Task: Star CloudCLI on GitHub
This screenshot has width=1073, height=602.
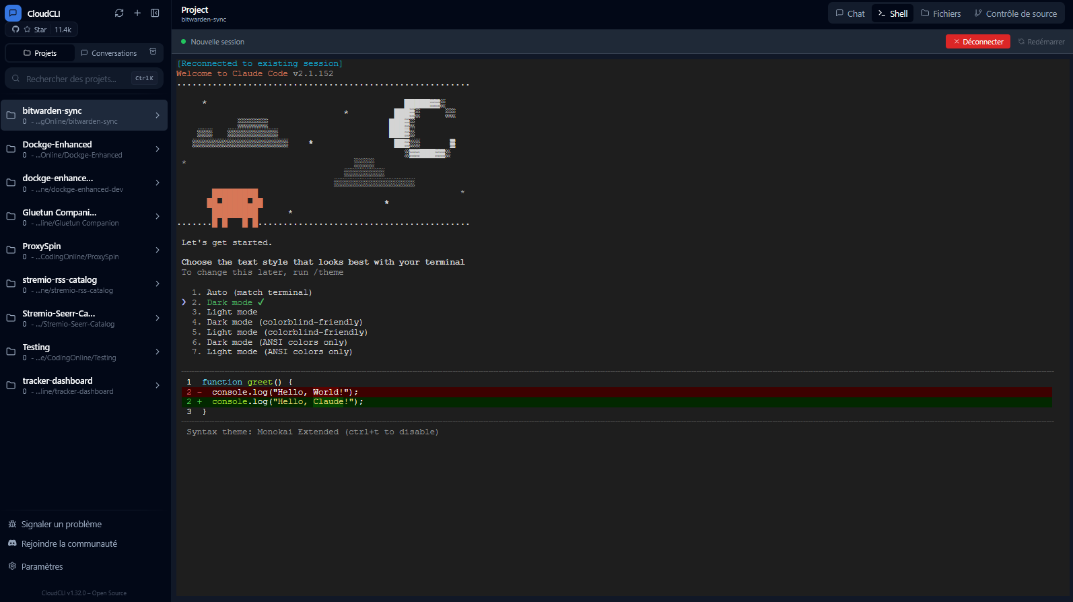Action: 42,30
